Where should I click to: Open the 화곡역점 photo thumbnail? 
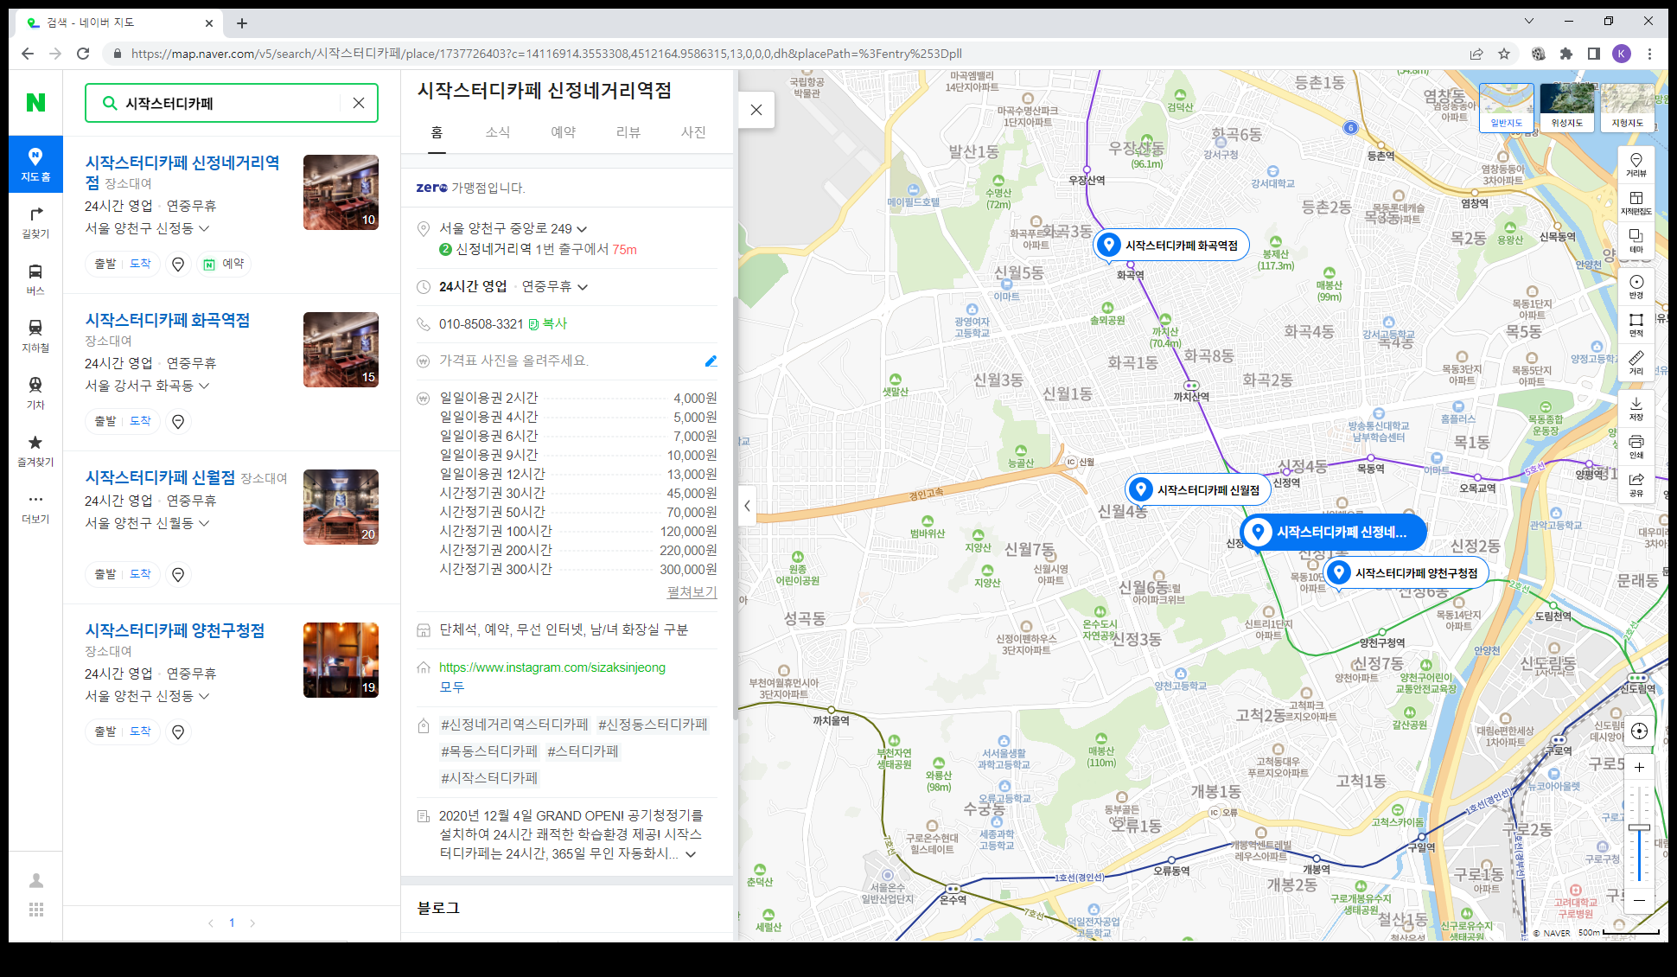click(x=341, y=349)
